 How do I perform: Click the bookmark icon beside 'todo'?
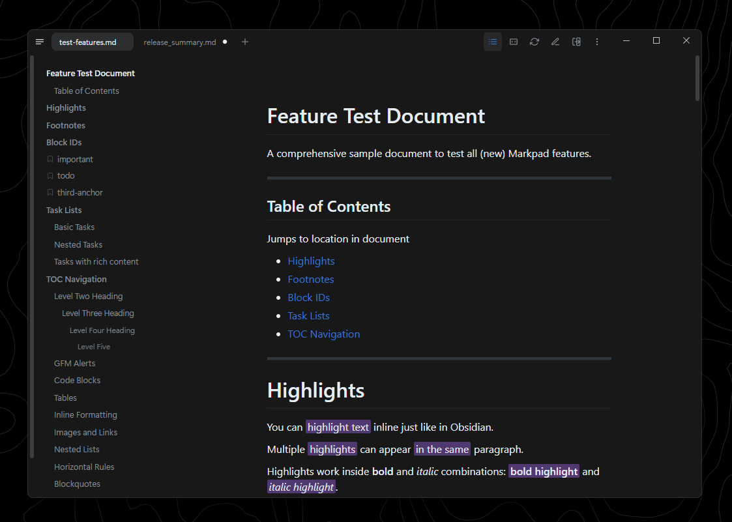pos(50,175)
